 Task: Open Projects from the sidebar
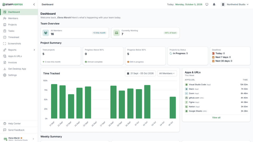point(19,25)
